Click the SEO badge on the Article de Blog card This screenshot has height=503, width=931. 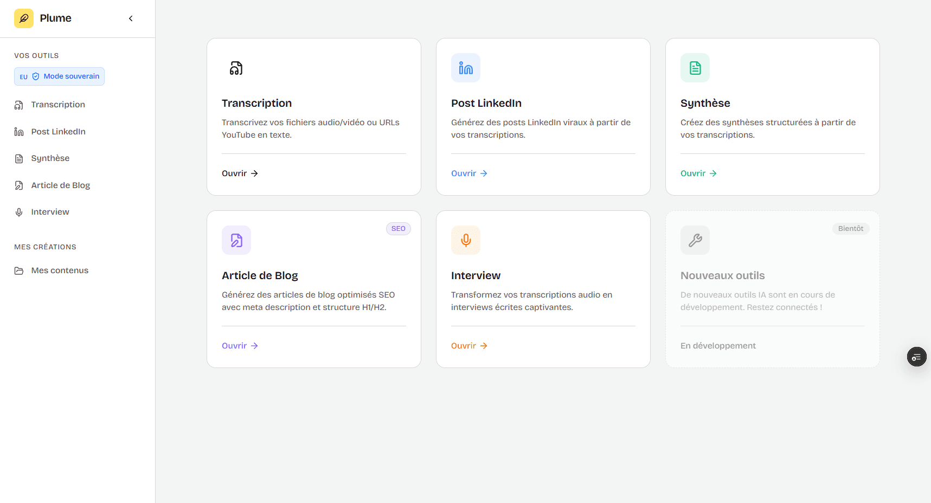pos(398,228)
